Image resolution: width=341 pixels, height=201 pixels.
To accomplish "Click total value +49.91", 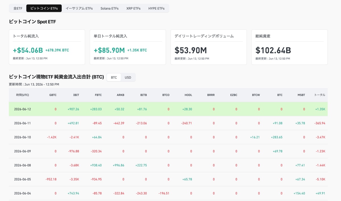I will [x=320, y=193].
